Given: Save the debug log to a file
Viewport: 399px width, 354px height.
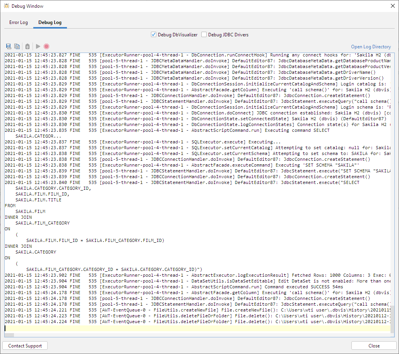Looking at the screenshot, I should pos(8,46).
